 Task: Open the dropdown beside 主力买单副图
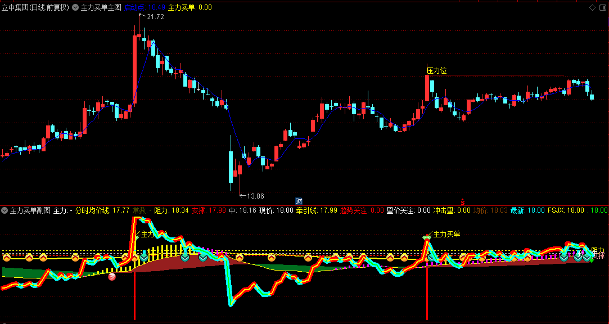point(4,210)
